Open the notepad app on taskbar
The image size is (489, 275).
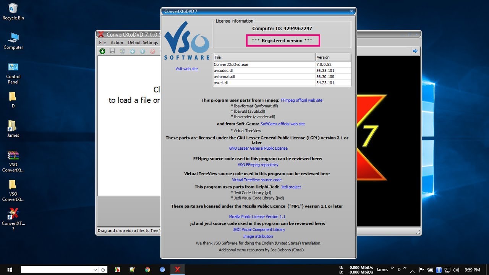[x=132, y=269]
